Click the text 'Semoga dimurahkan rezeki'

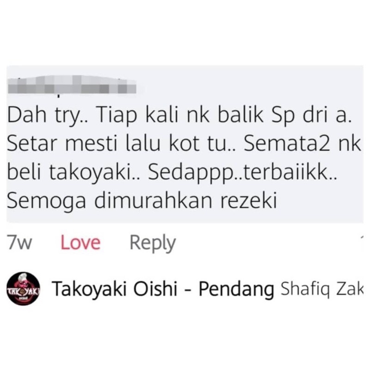[142, 201]
